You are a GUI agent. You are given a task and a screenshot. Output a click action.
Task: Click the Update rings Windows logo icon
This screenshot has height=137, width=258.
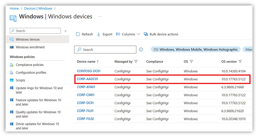click(12, 88)
